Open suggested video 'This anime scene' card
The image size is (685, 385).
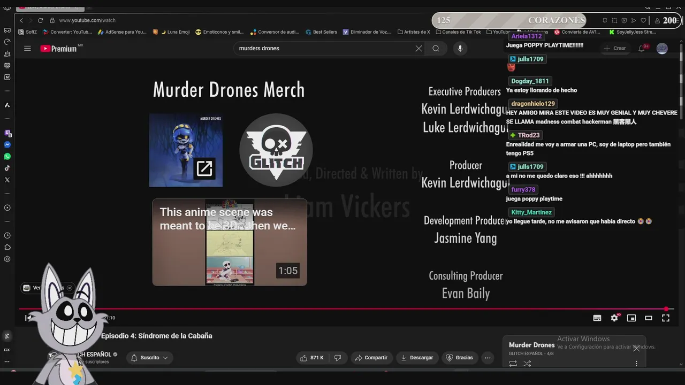point(230,242)
